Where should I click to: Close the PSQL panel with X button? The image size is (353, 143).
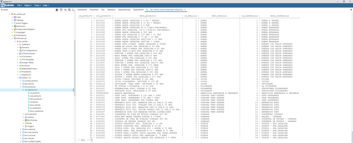tap(351, 10)
